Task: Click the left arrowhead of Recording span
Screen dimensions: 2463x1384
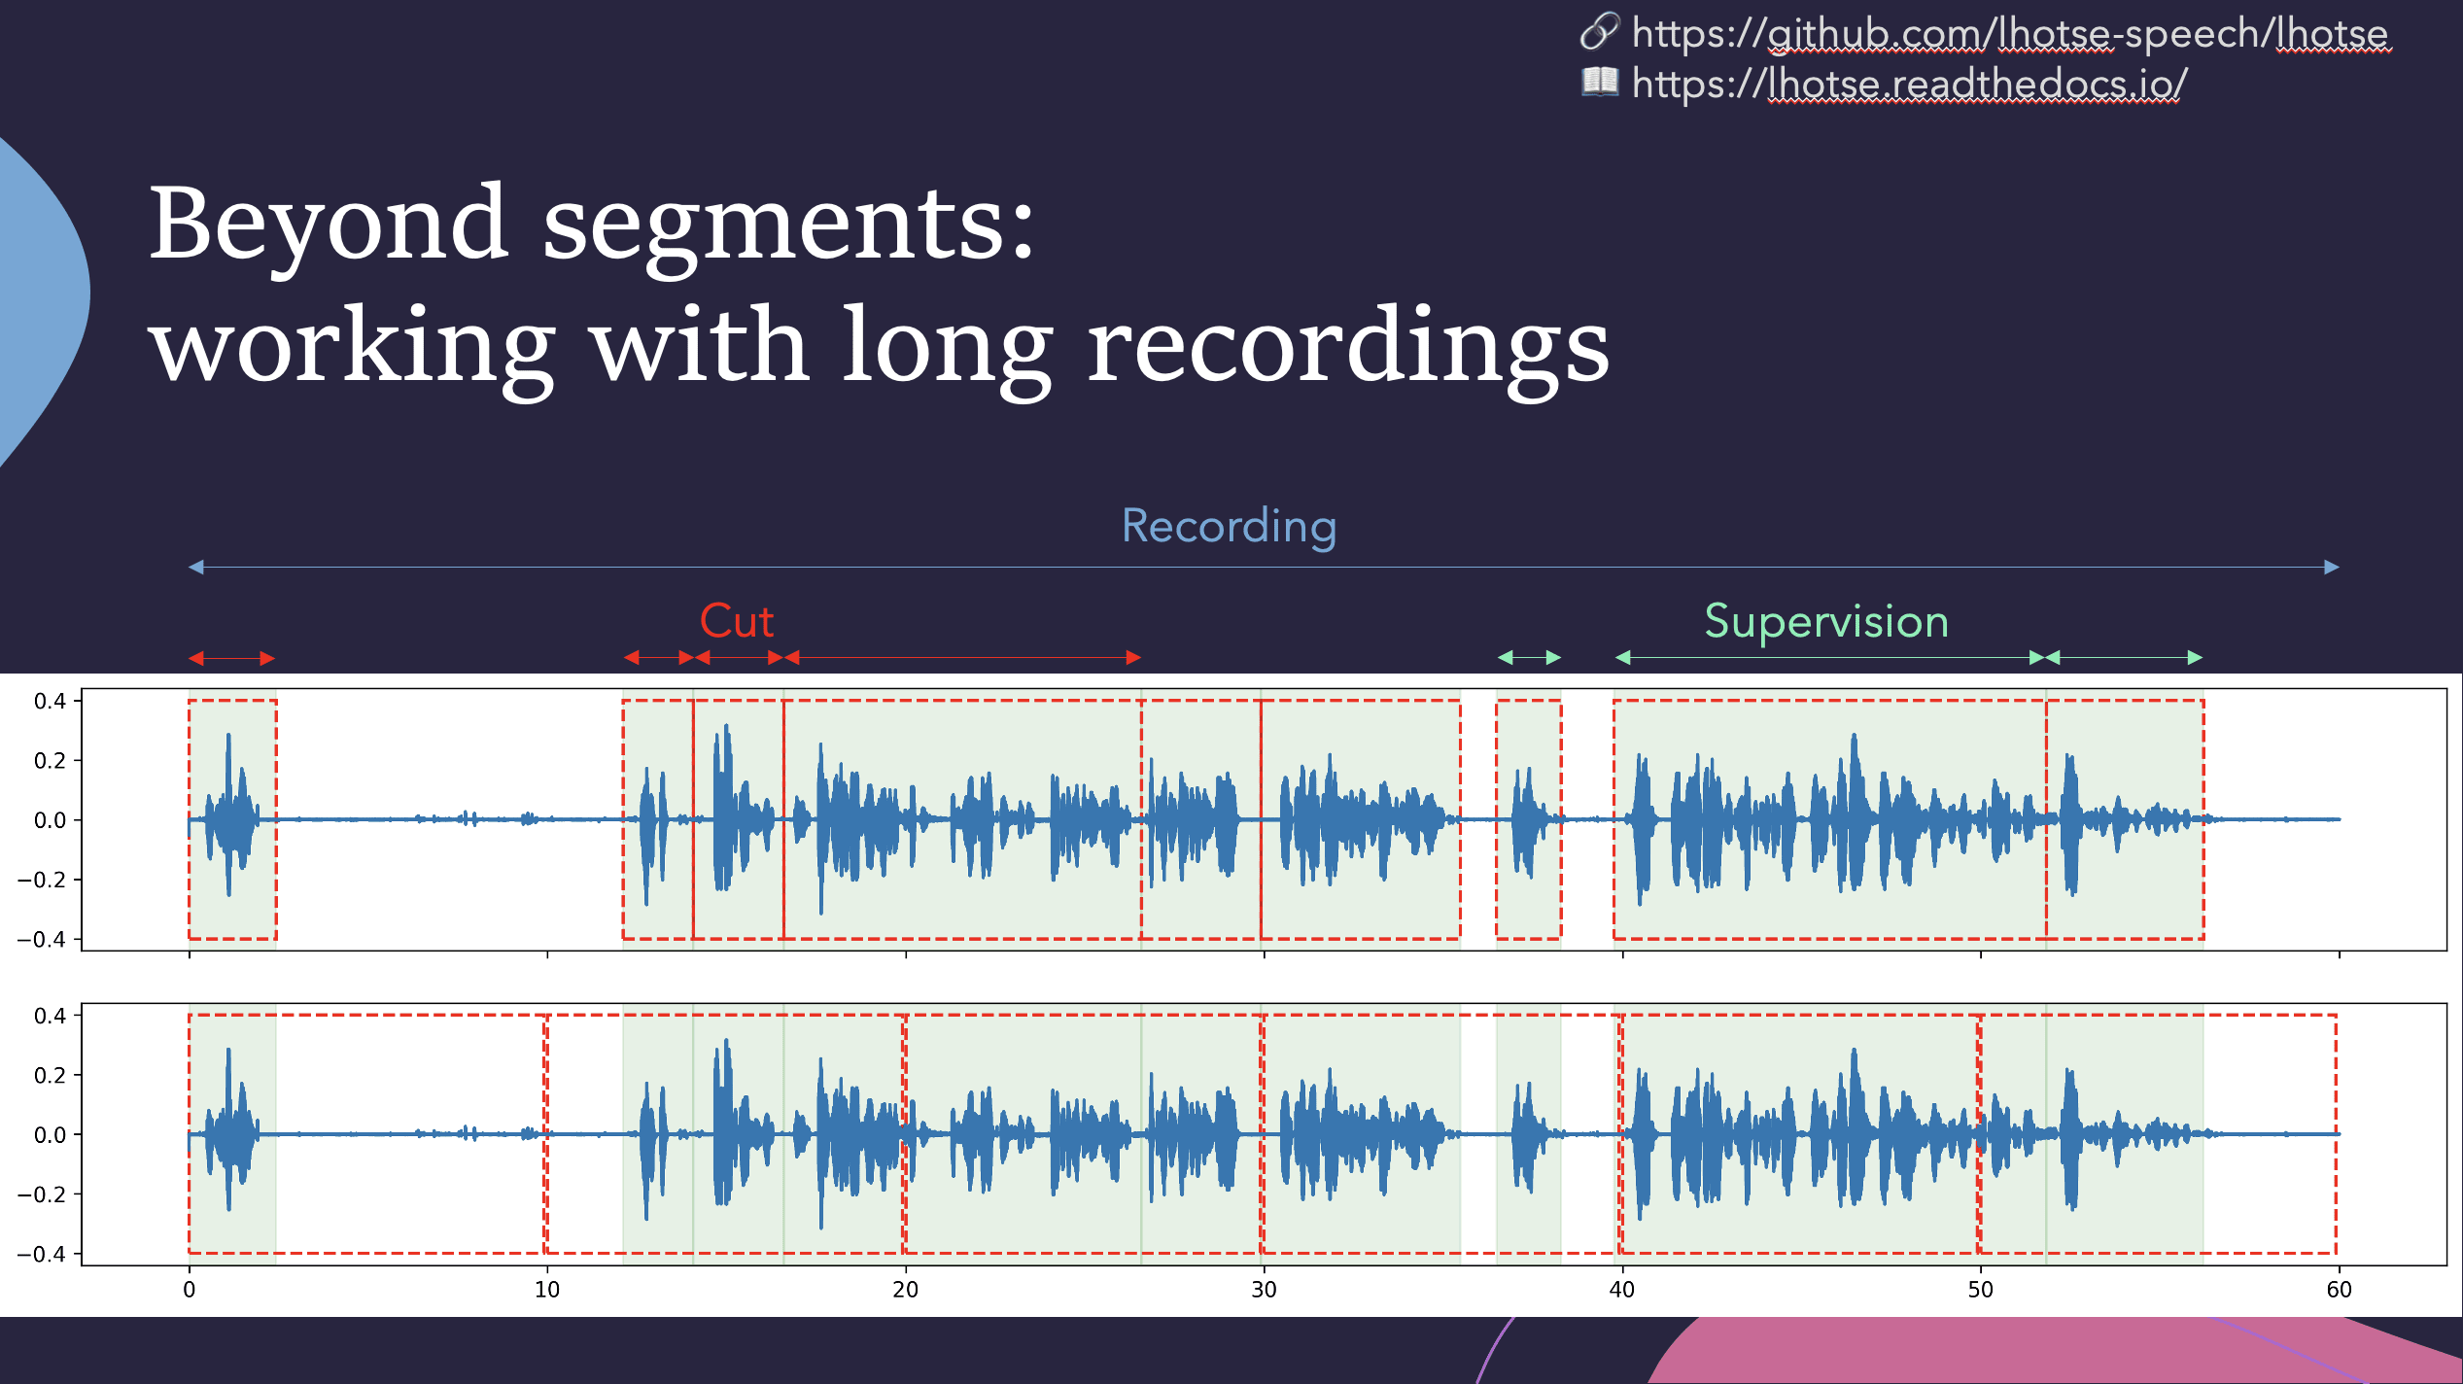Action: point(196,567)
